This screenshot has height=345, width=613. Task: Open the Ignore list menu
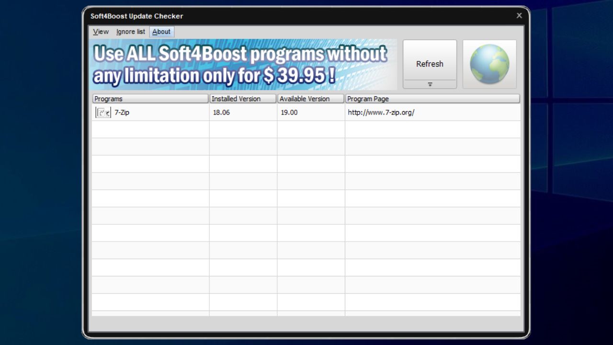(130, 32)
